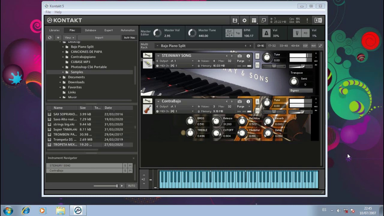
Task: Open the File menu
Action: point(48,12)
